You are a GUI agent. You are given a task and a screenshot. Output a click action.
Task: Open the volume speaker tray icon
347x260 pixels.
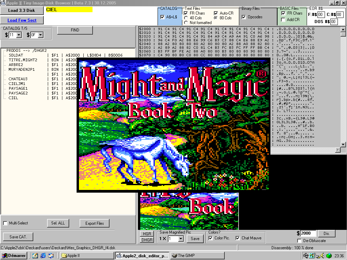(323, 256)
